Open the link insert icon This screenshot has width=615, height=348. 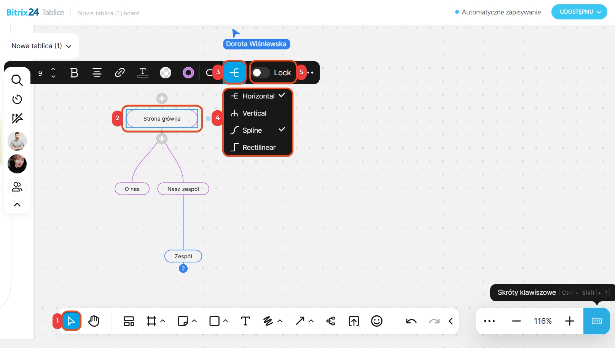(120, 73)
